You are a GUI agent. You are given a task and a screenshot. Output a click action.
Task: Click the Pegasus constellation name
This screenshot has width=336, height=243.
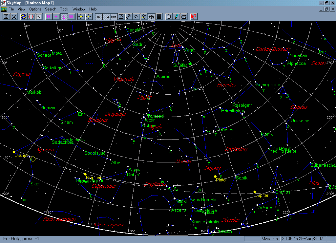(x=22, y=74)
